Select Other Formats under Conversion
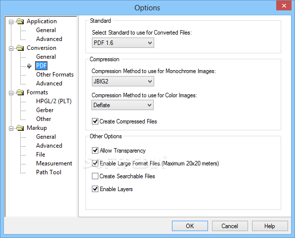The image size is (295, 238). (55, 75)
